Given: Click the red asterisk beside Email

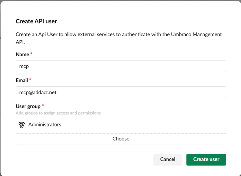Looking at the screenshot, I should coord(30,80).
